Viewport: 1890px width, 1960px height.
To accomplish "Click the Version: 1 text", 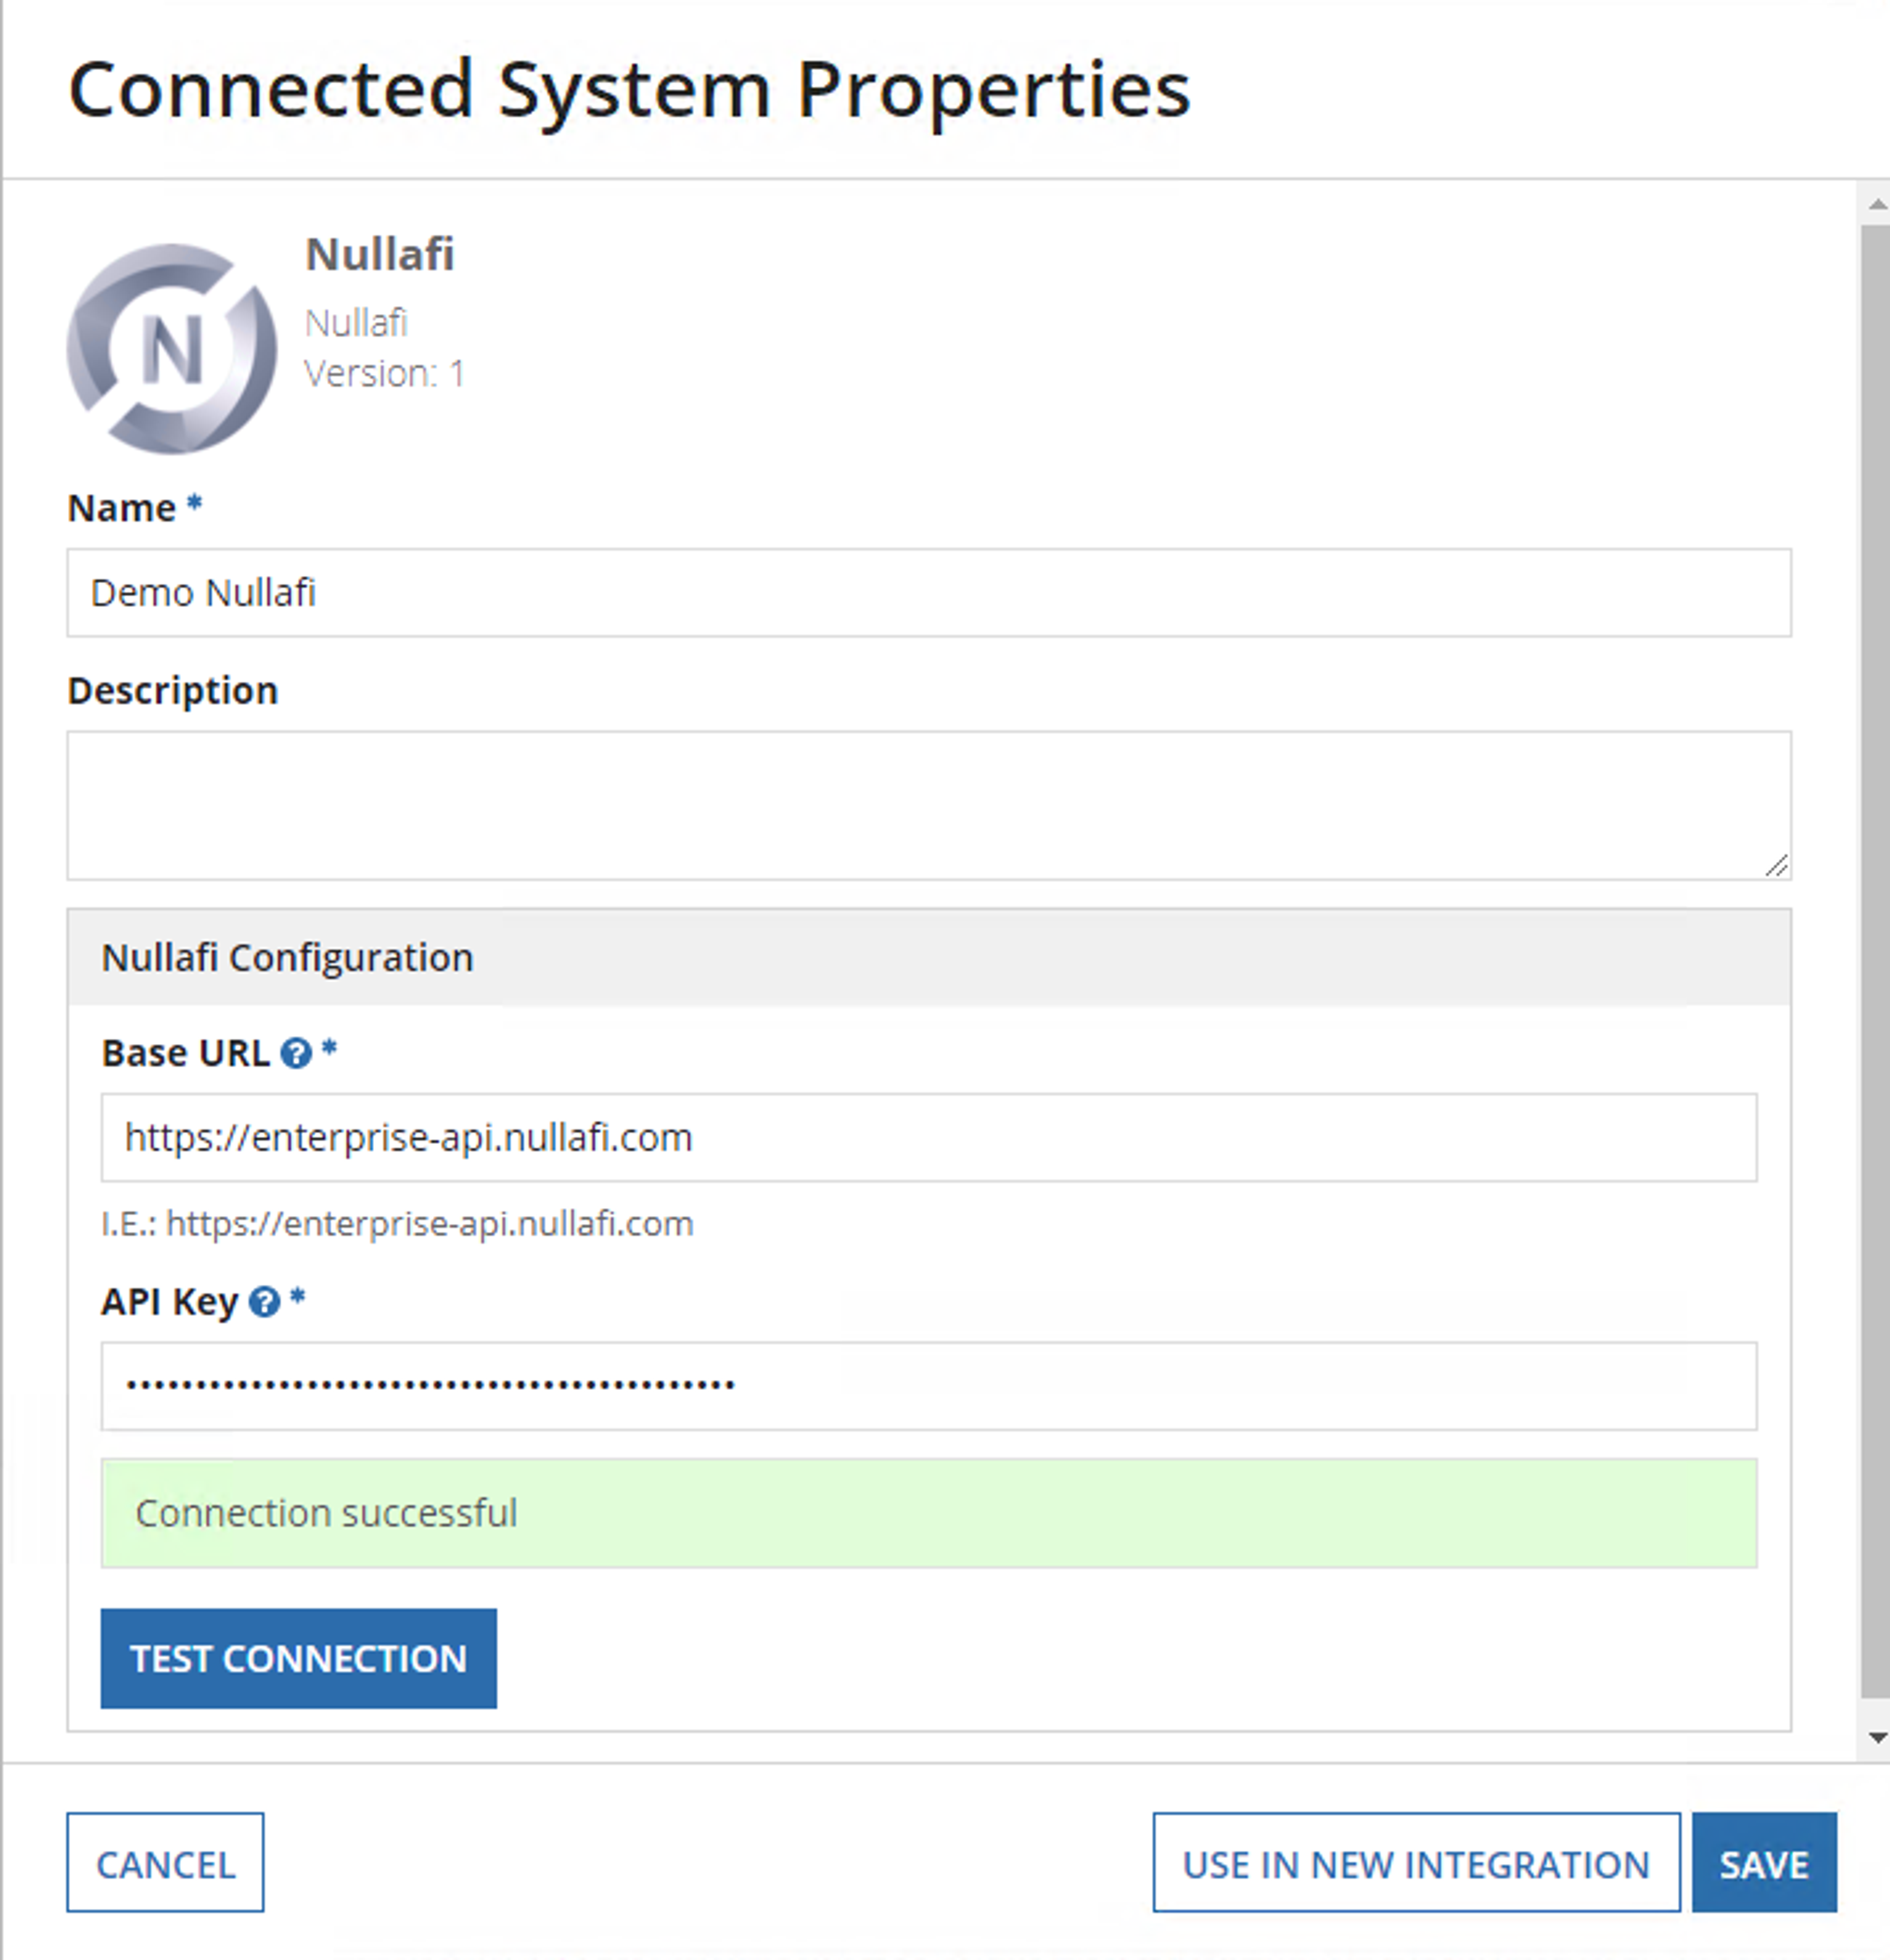I will tap(385, 374).
